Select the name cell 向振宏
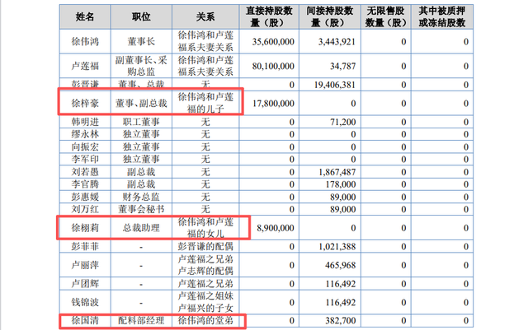Image resolution: width=528 pixels, height=330 pixels. (85, 146)
